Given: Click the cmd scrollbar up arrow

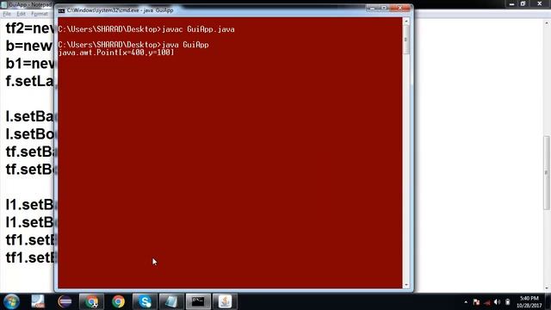Looking at the screenshot, I should pos(406,22).
